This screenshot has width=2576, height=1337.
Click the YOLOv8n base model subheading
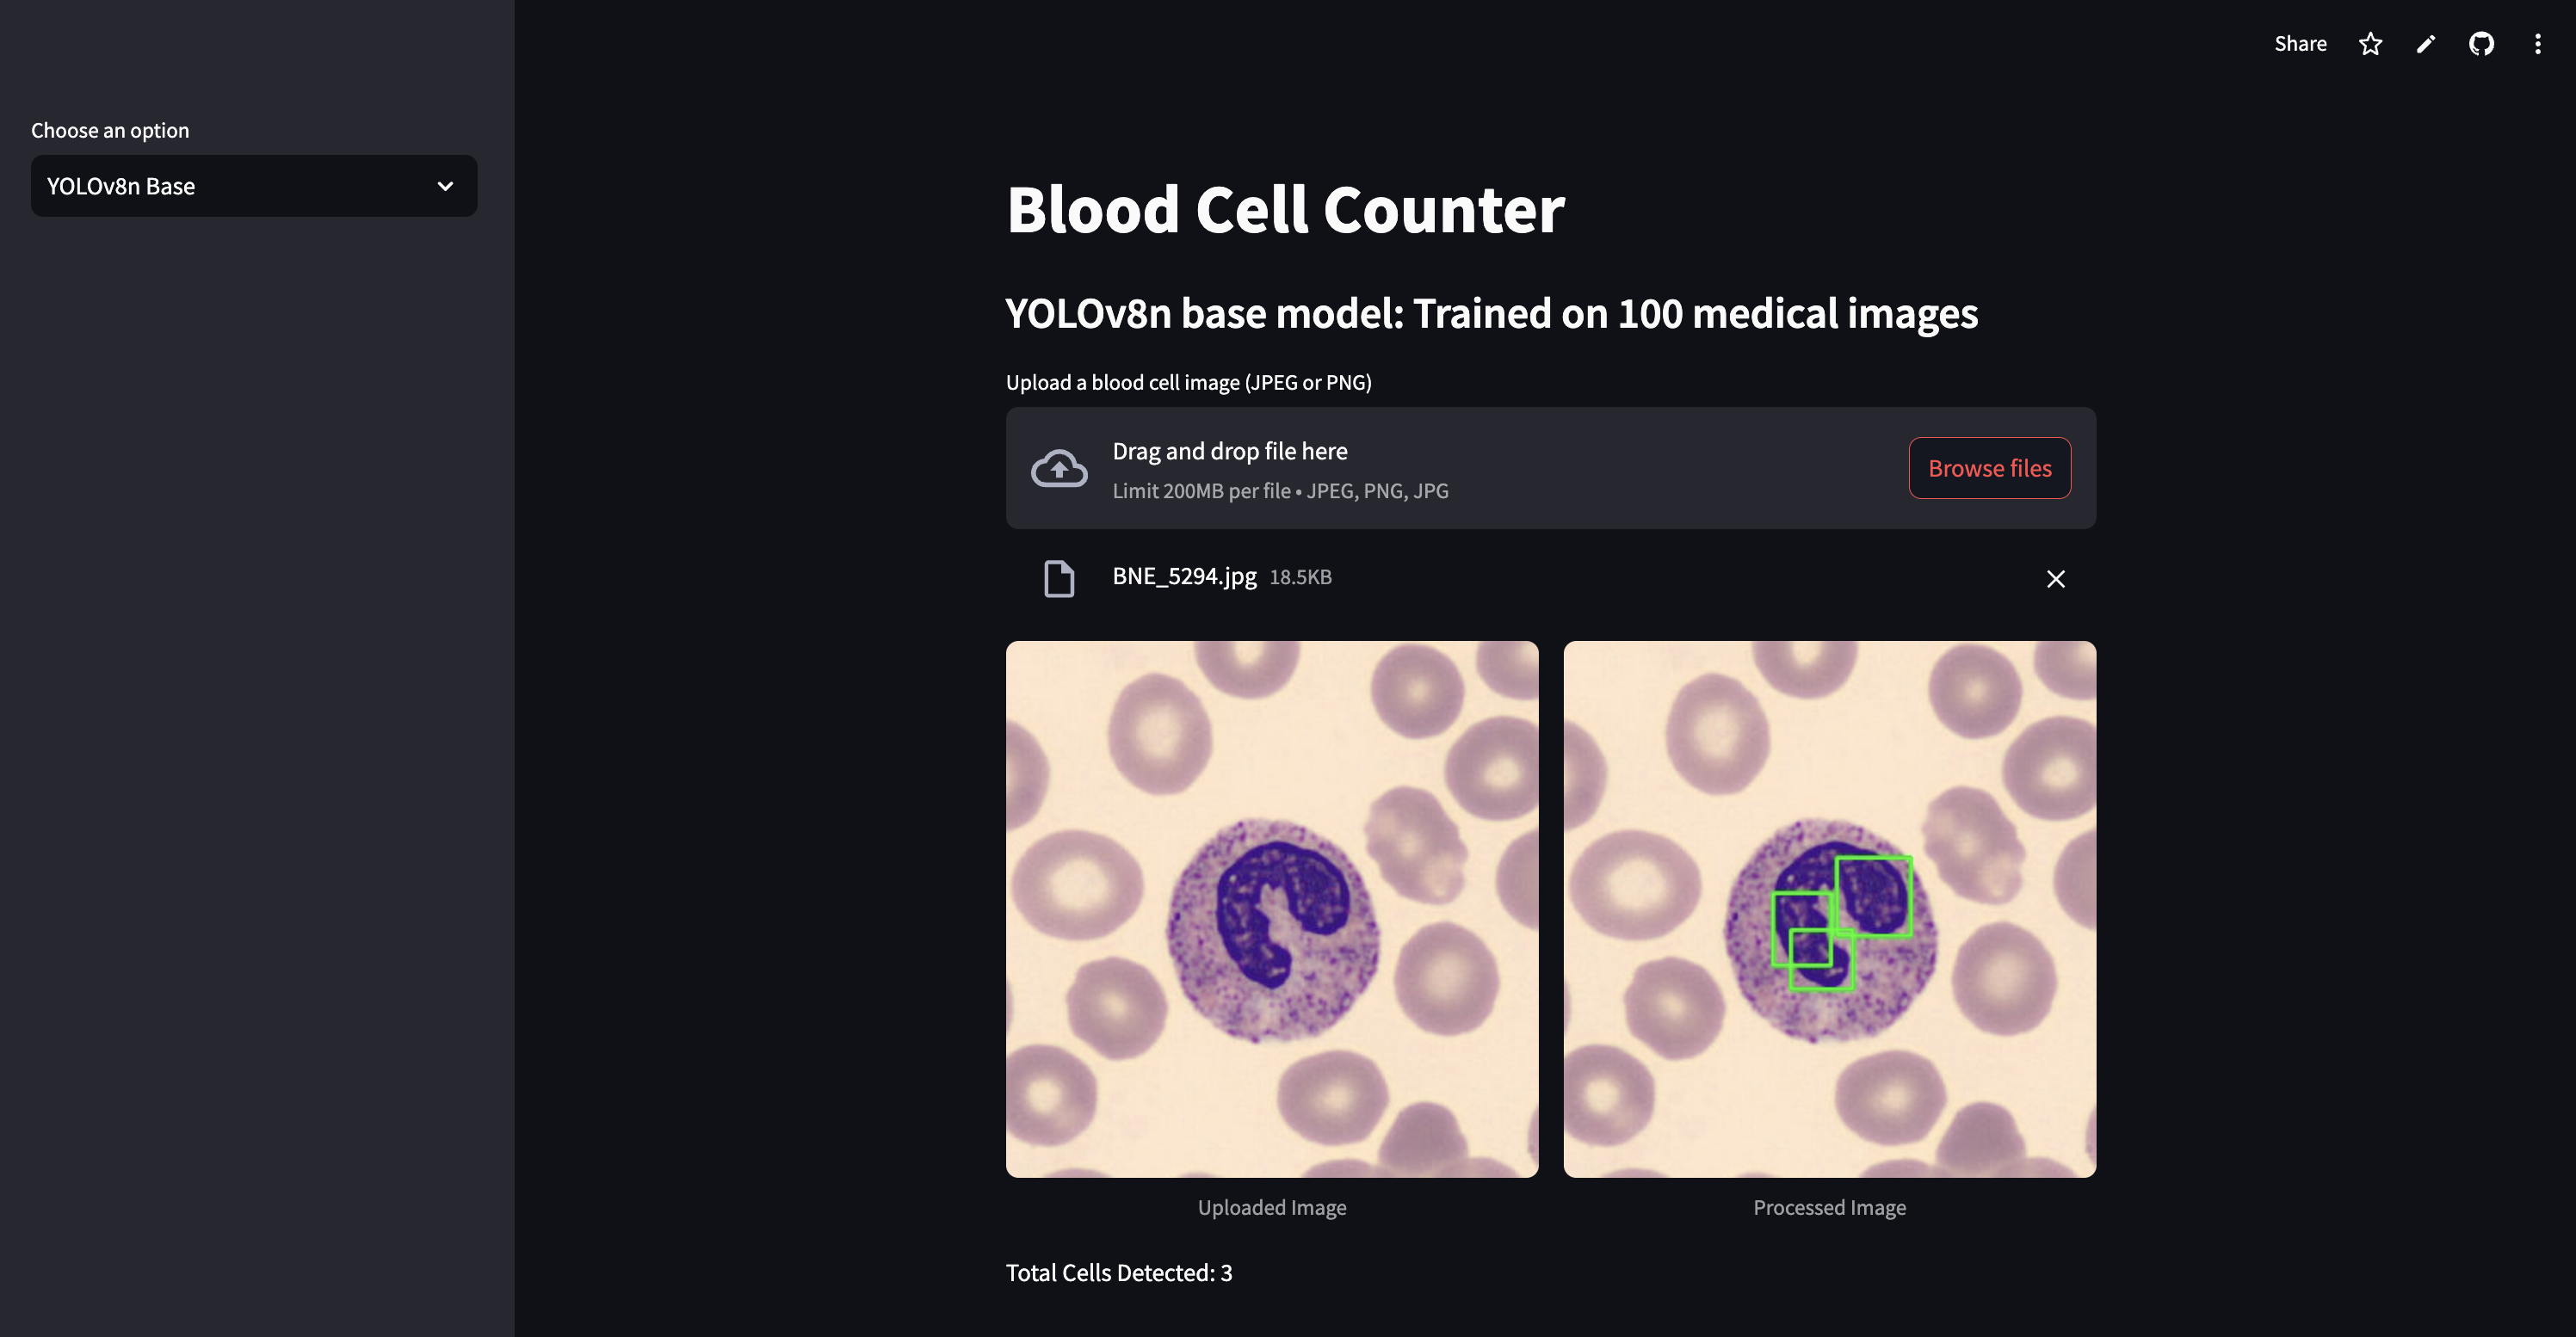(1490, 314)
